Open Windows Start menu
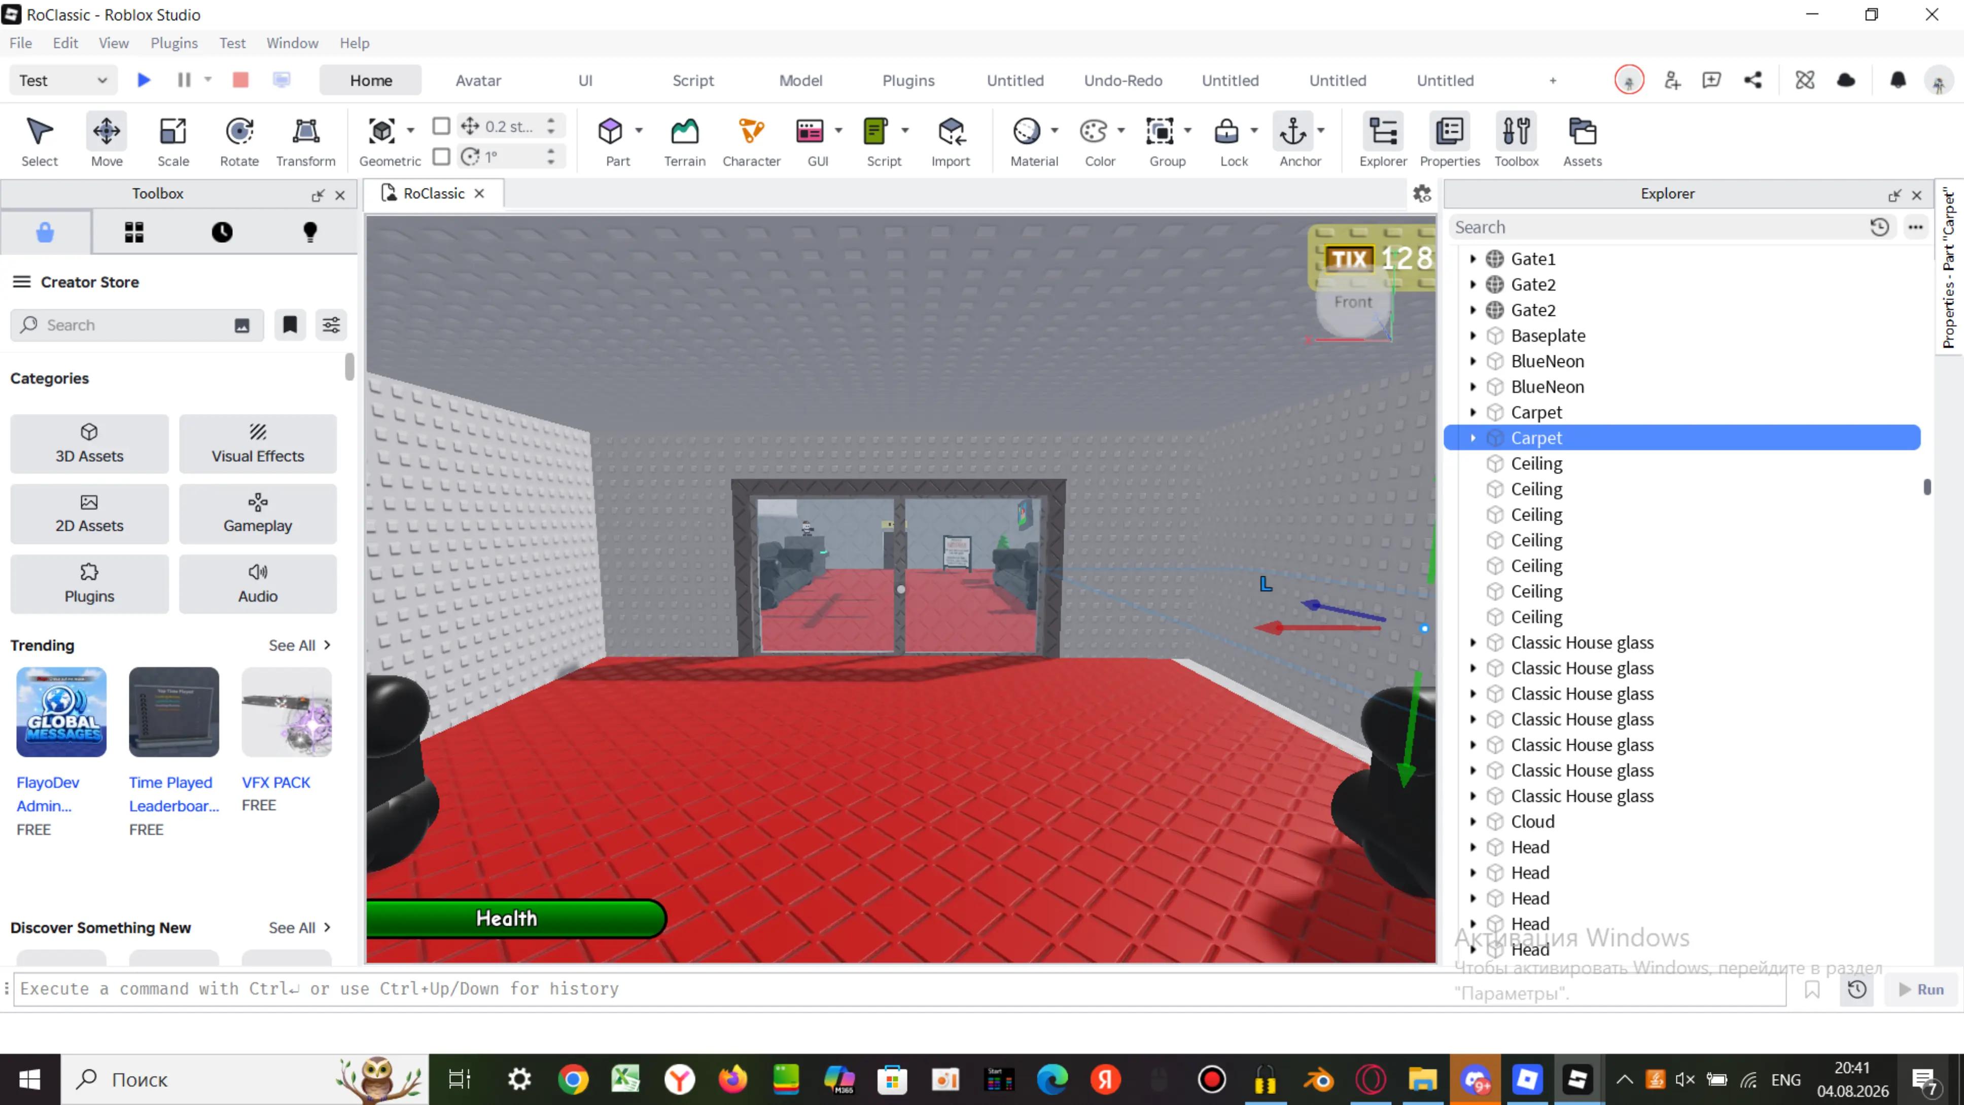The height and width of the screenshot is (1105, 1964). [x=30, y=1080]
